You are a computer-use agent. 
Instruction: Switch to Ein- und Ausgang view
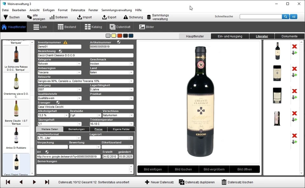point(230,36)
